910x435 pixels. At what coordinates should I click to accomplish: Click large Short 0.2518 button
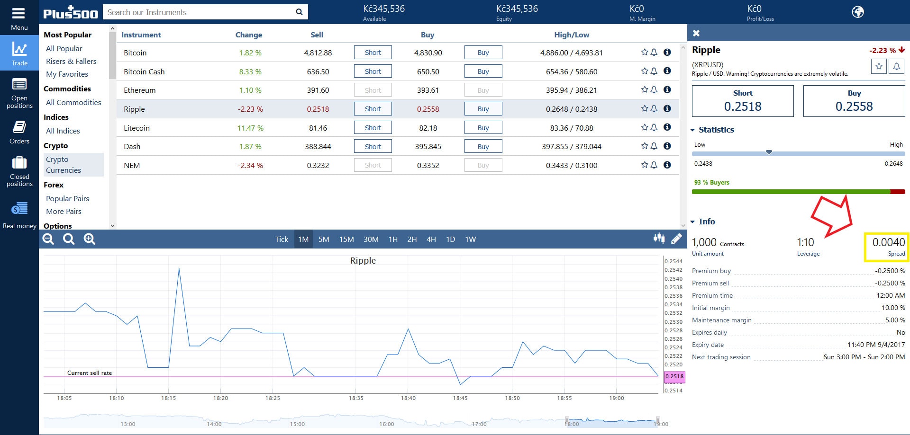pos(743,101)
